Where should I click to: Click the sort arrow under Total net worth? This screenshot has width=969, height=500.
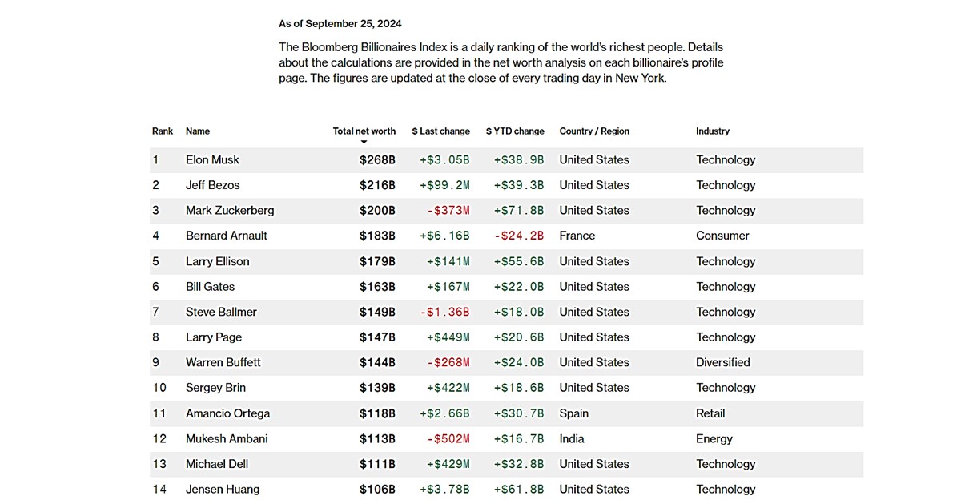pyautogui.click(x=364, y=143)
